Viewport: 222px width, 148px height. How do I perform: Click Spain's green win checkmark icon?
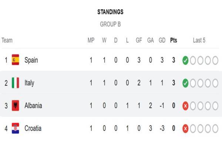(x=185, y=60)
